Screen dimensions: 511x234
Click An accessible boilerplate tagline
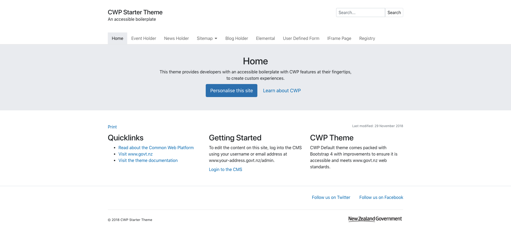click(132, 19)
